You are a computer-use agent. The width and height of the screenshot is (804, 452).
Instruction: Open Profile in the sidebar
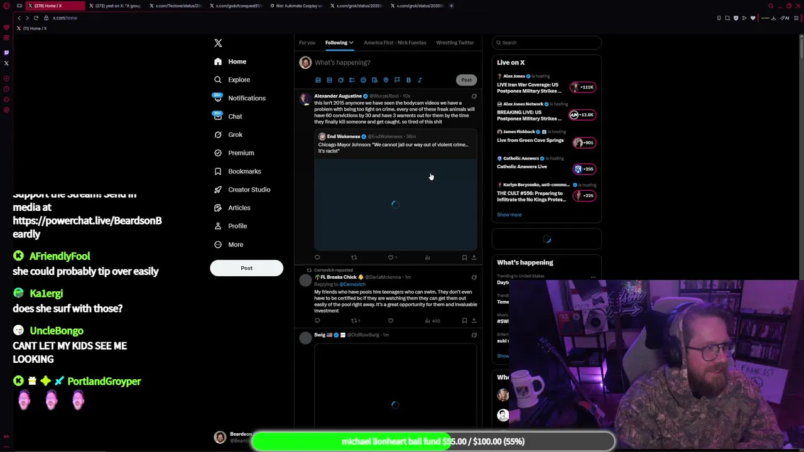[x=231, y=226]
